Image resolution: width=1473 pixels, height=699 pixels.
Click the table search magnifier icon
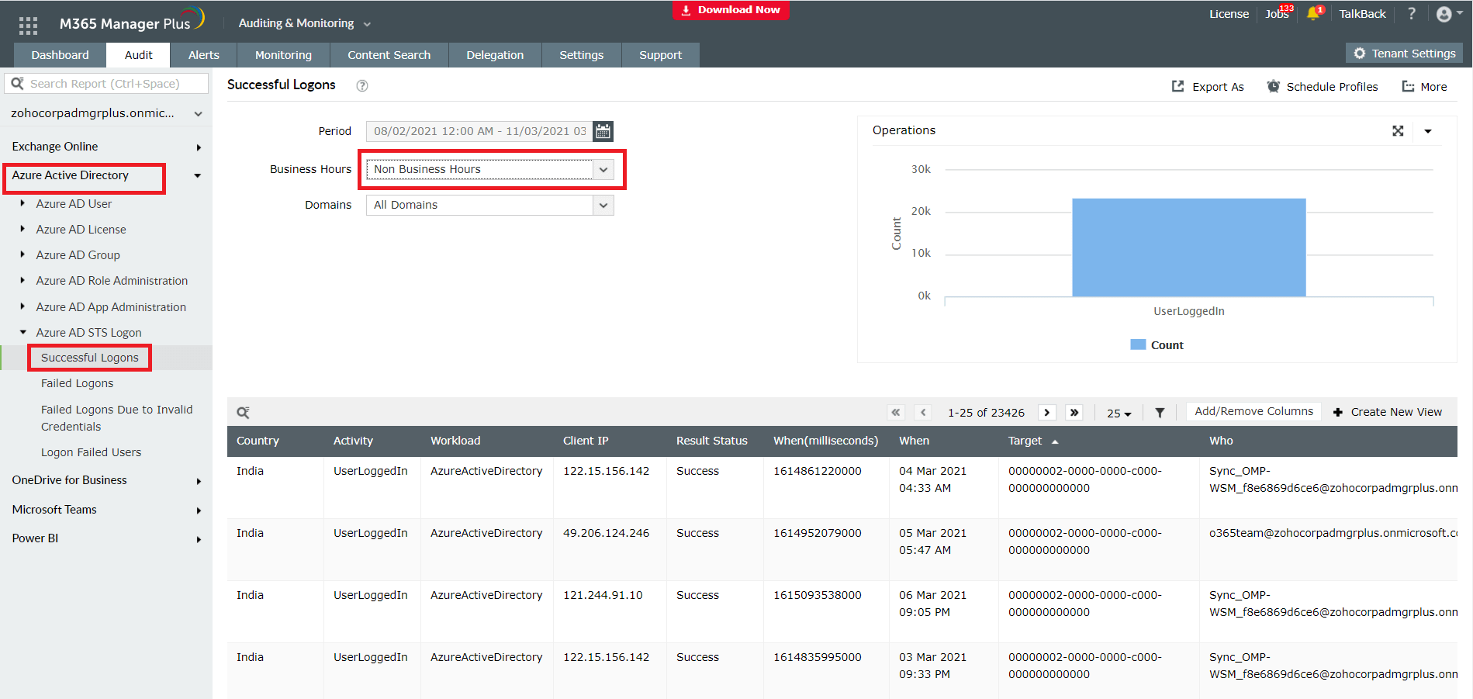point(243,413)
